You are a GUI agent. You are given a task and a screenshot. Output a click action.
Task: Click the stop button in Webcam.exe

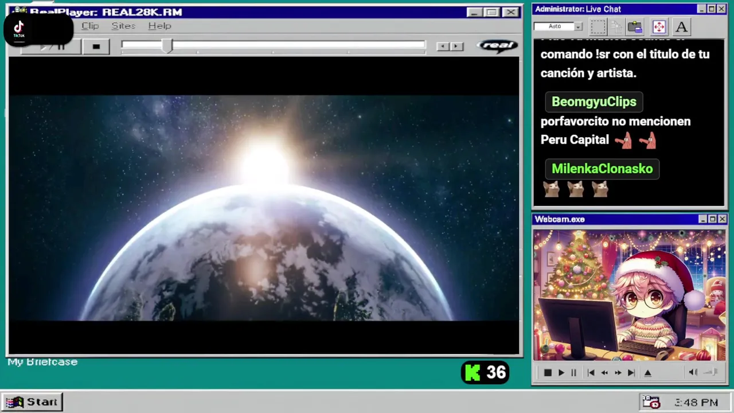548,373
